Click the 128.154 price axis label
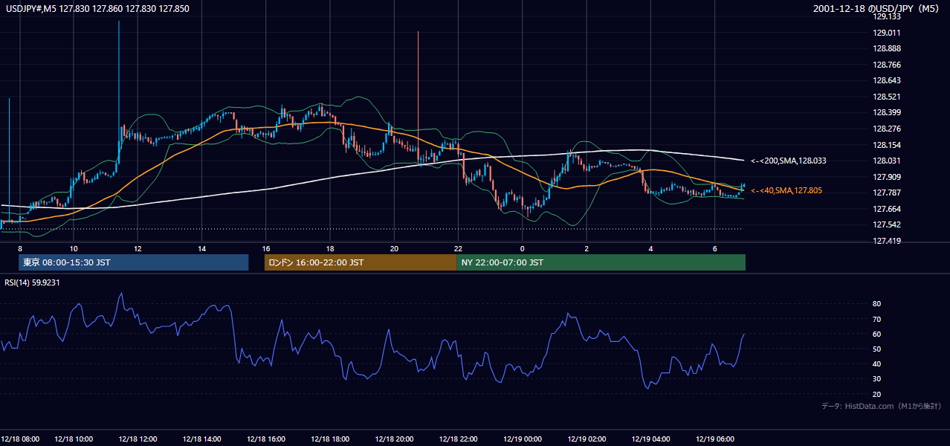Screen dimensions: 950x446 click(887, 145)
